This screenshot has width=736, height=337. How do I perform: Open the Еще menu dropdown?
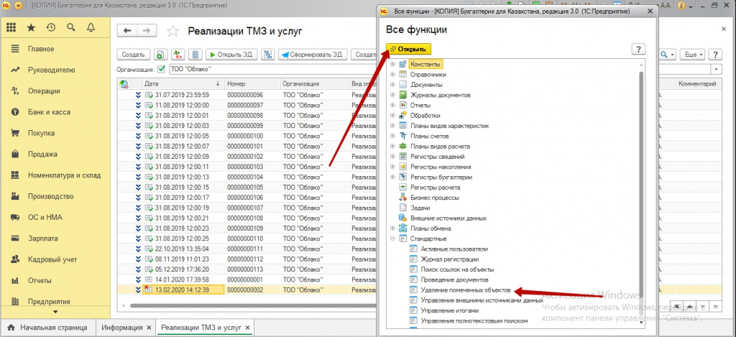[692, 55]
